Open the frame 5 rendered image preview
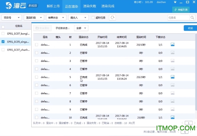The image size is (197, 136). click(x=173, y=77)
